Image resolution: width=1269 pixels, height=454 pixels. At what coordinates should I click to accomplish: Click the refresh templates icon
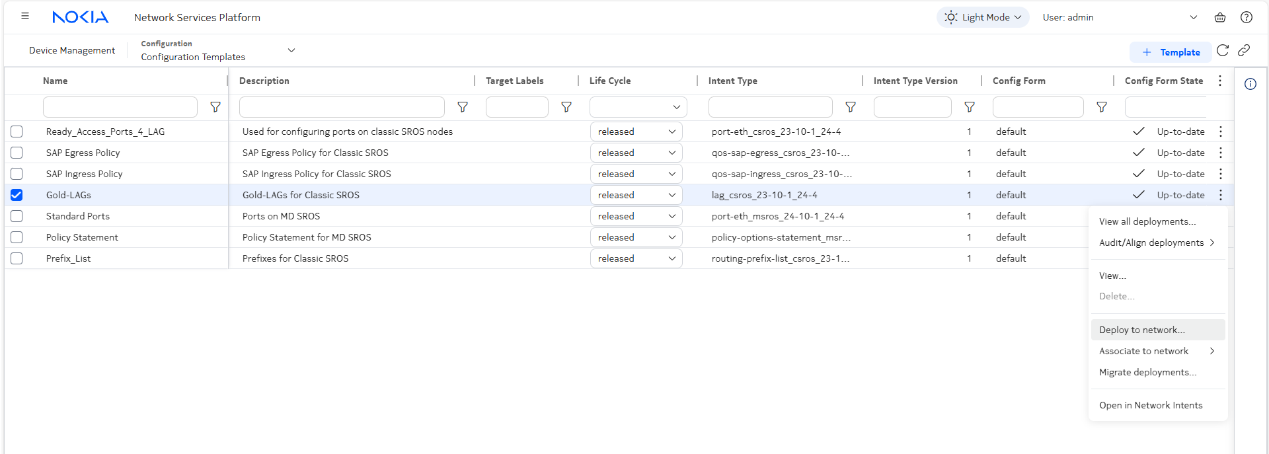click(x=1223, y=51)
